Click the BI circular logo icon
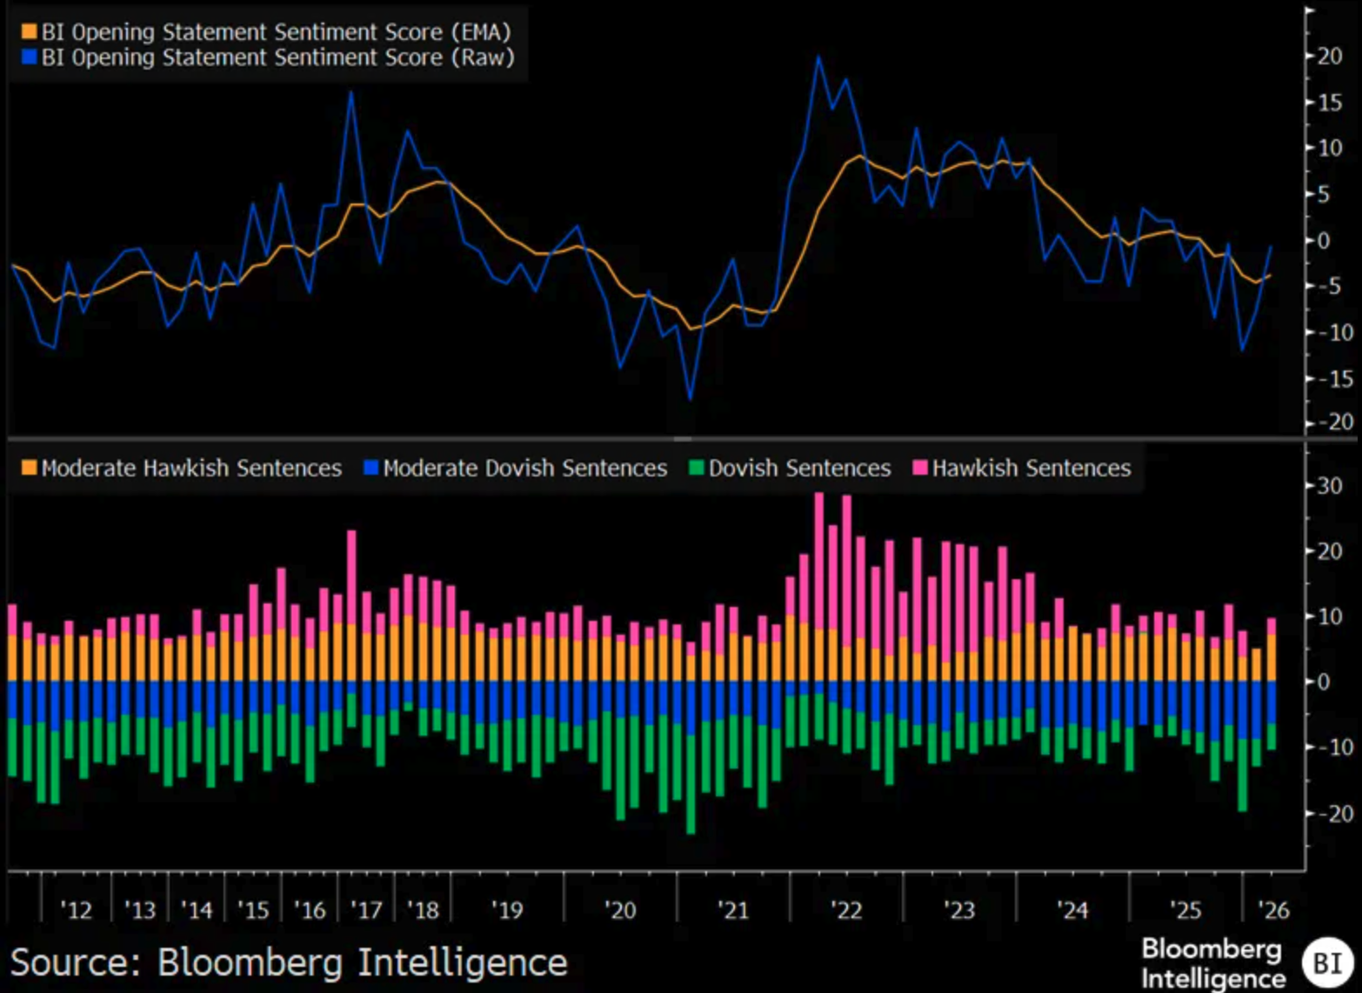 pyautogui.click(x=1326, y=963)
